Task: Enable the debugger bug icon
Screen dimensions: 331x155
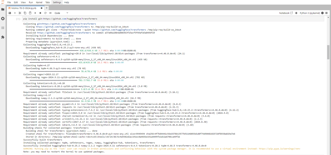Action: [296, 13]
